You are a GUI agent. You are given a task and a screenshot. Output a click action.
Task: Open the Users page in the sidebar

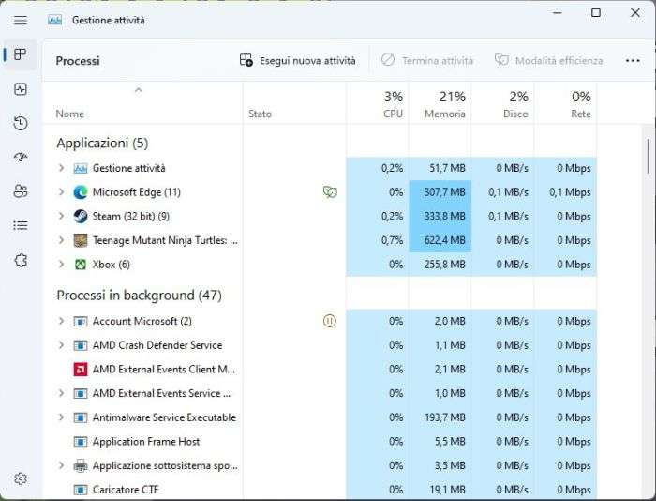pos(20,191)
